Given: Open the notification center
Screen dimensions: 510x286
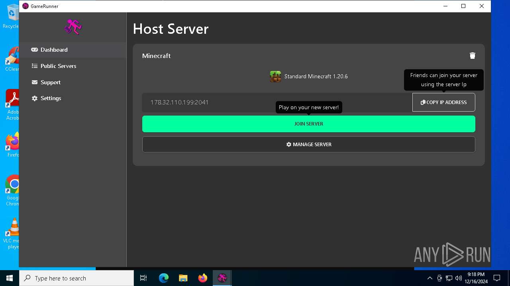Looking at the screenshot, I should tap(497, 278).
